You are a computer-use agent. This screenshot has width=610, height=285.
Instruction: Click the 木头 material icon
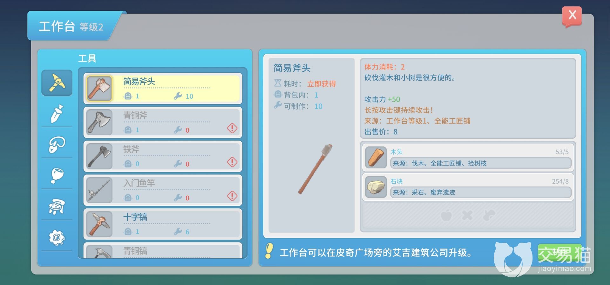click(376, 157)
